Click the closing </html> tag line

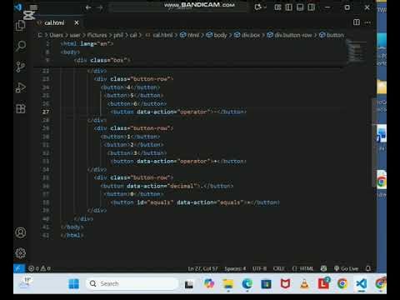pyautogui.click(x=72, y=235)
